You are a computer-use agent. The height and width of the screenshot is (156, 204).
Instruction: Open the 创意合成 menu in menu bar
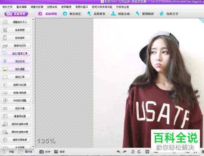52,7
